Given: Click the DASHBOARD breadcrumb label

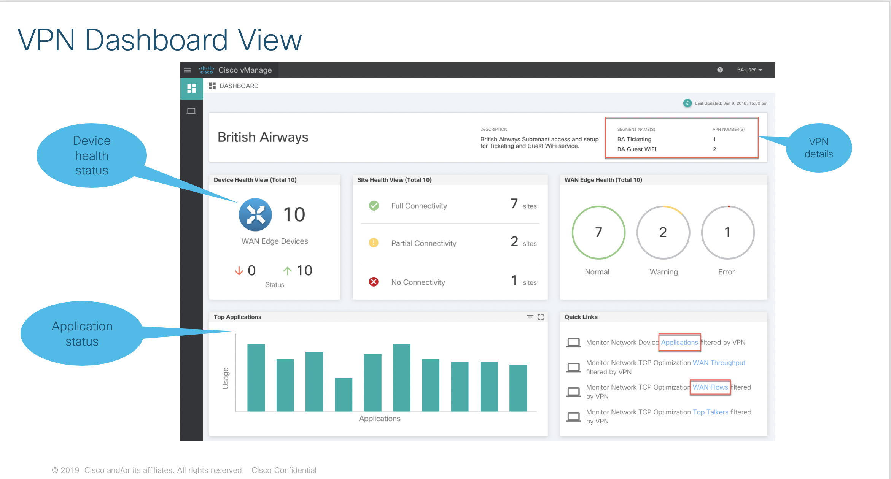Looking at the screenshot, I should pyautogui.click(x=239, y=86).
